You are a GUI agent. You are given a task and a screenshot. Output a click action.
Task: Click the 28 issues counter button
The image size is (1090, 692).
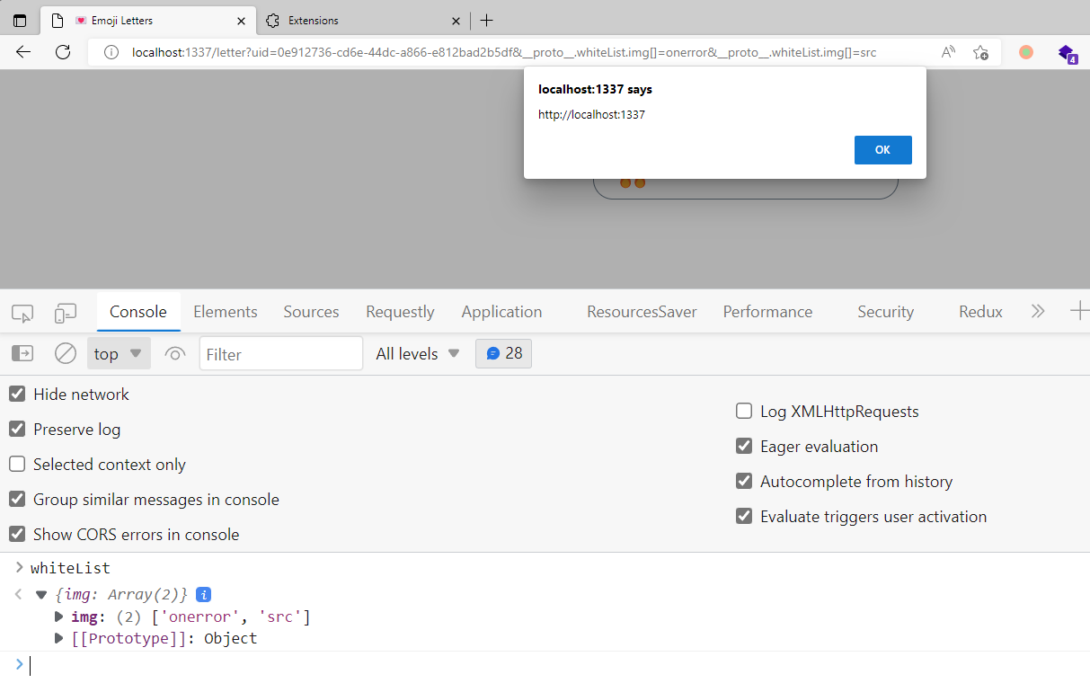tap(503, 353)
